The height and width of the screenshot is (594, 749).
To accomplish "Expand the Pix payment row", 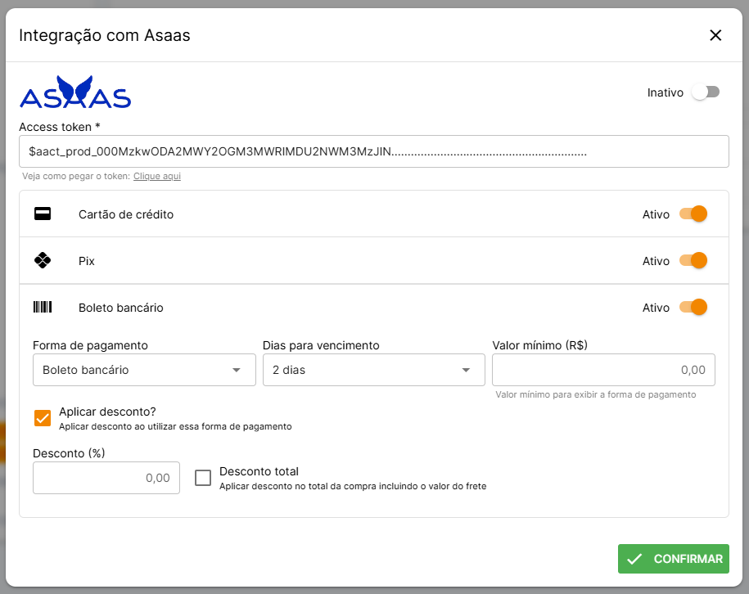I will 327,261.
